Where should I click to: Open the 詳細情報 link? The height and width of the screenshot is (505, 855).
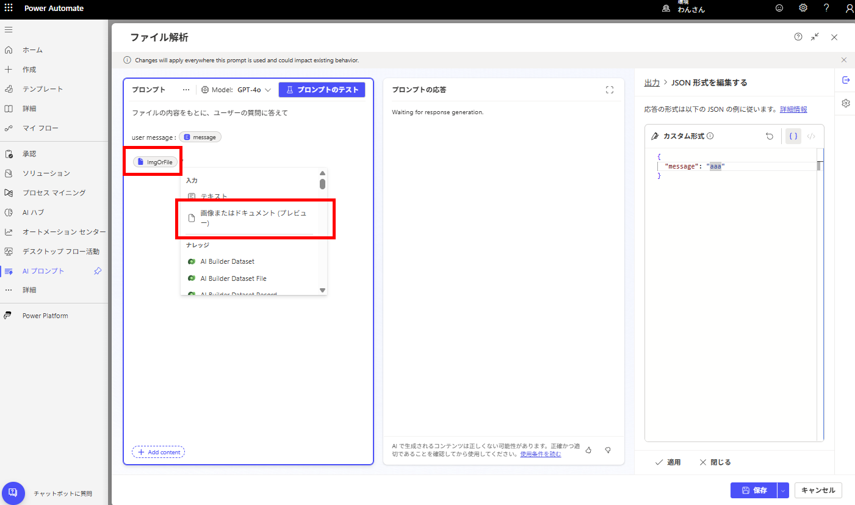pos(793,109)
